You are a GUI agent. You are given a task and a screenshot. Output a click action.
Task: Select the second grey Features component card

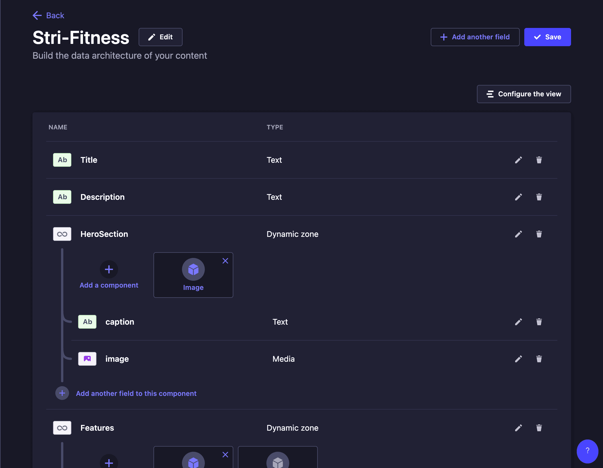pos(278,457)
